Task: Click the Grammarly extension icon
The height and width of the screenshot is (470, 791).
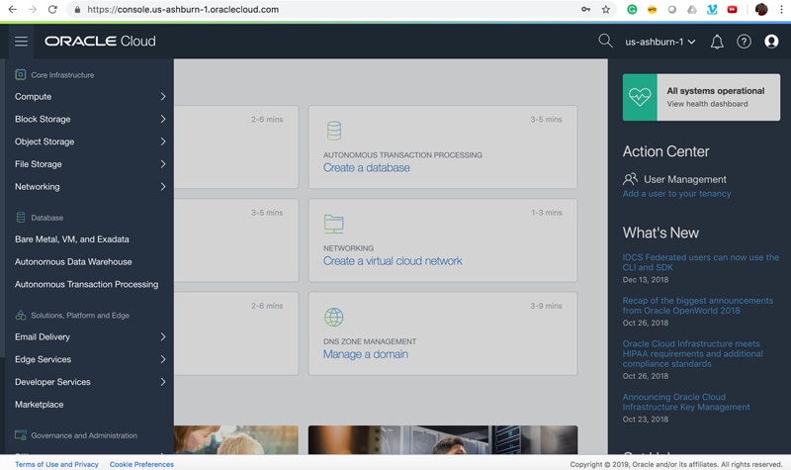Action: (632, 9)
